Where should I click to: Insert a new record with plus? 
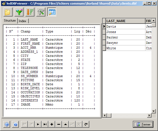point(52,124)
